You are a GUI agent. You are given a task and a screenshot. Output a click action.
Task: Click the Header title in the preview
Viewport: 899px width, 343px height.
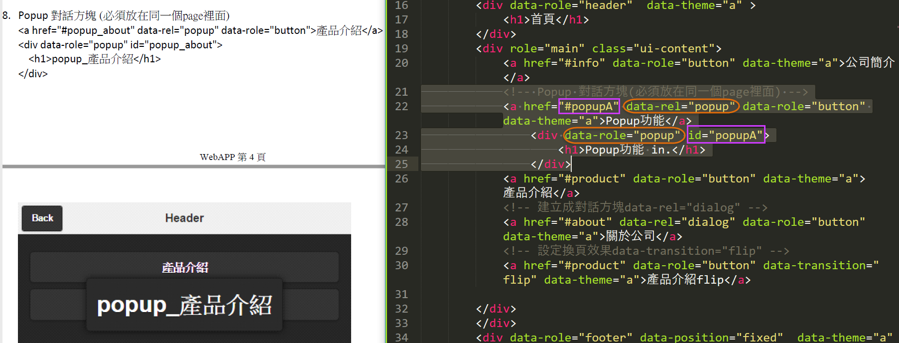[184, 218]
